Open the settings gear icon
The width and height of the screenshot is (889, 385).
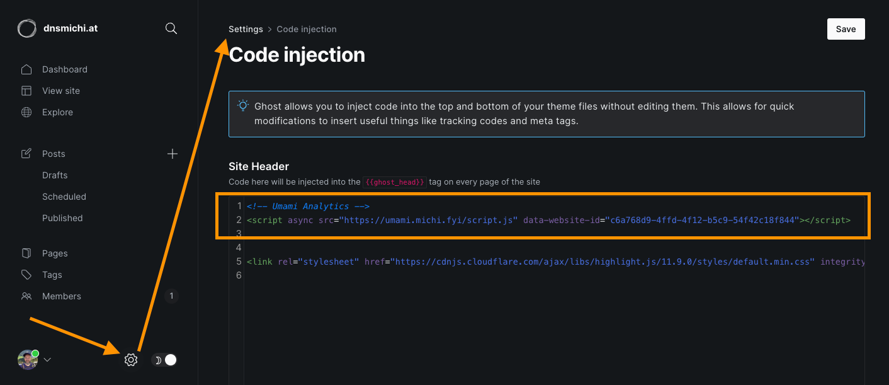[x=131, y=360]
